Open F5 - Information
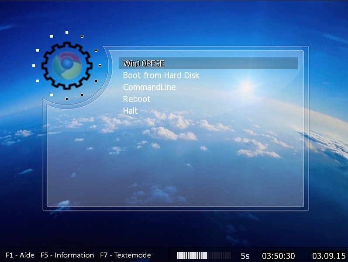 point(67,255)
